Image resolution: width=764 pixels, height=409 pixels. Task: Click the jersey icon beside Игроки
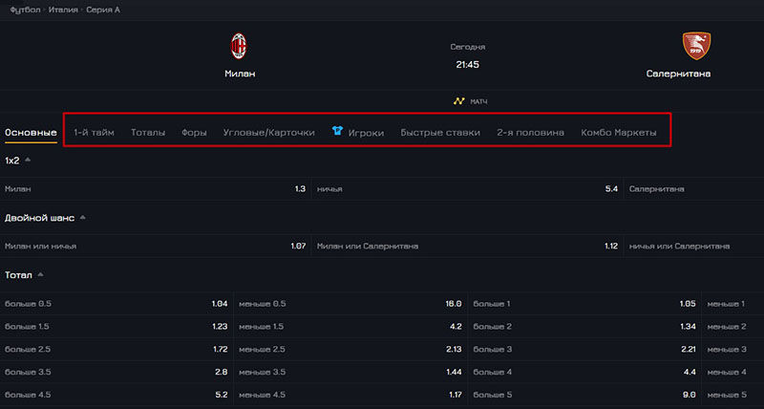(x=338, y=132)
